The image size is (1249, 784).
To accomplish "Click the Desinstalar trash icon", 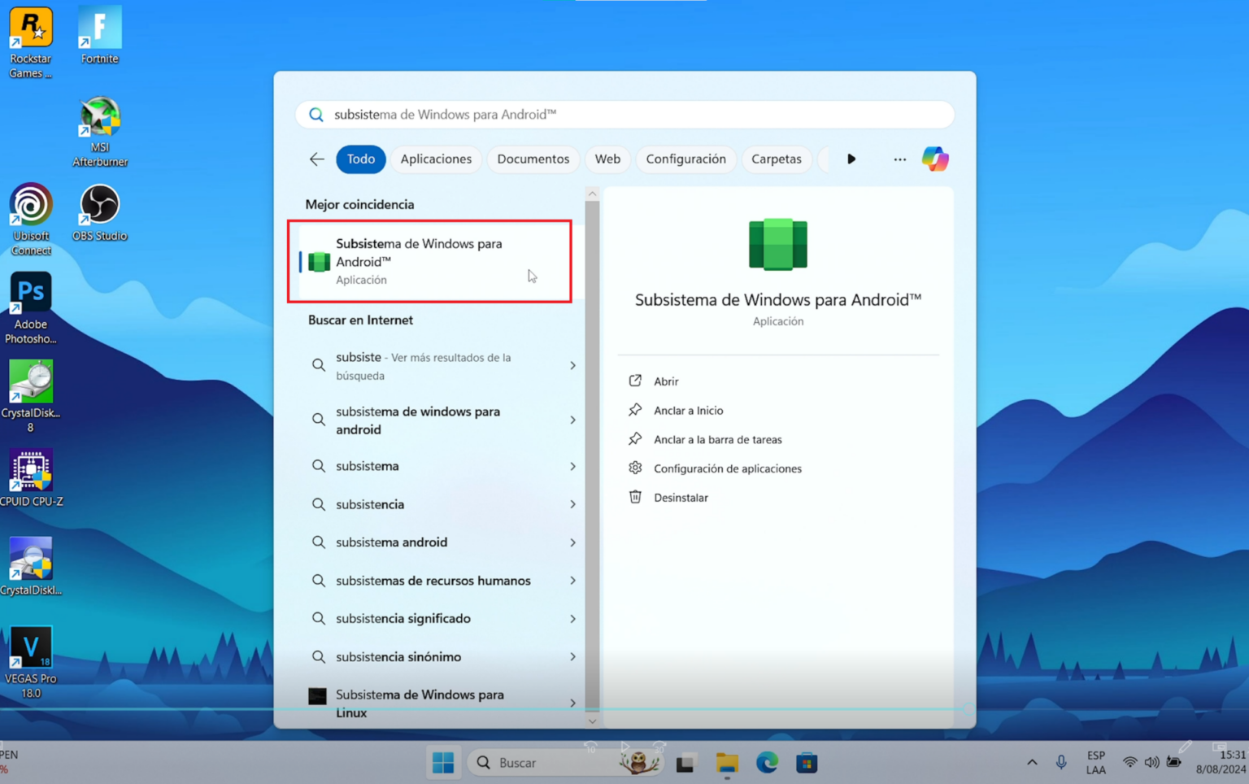I will [637, 497].
